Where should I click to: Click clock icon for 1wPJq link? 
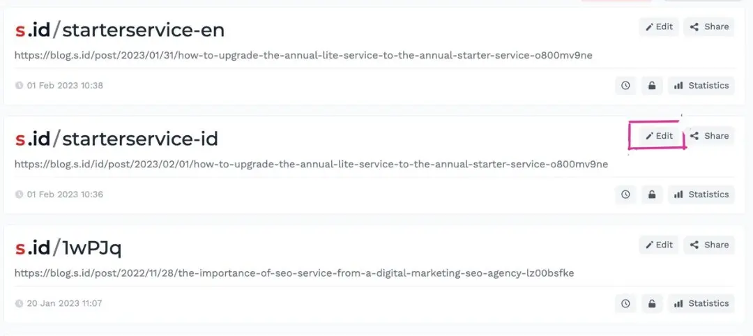coord(625,303)
